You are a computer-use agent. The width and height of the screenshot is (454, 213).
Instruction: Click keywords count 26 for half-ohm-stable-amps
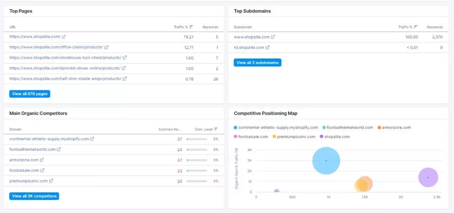coord(216,79)
